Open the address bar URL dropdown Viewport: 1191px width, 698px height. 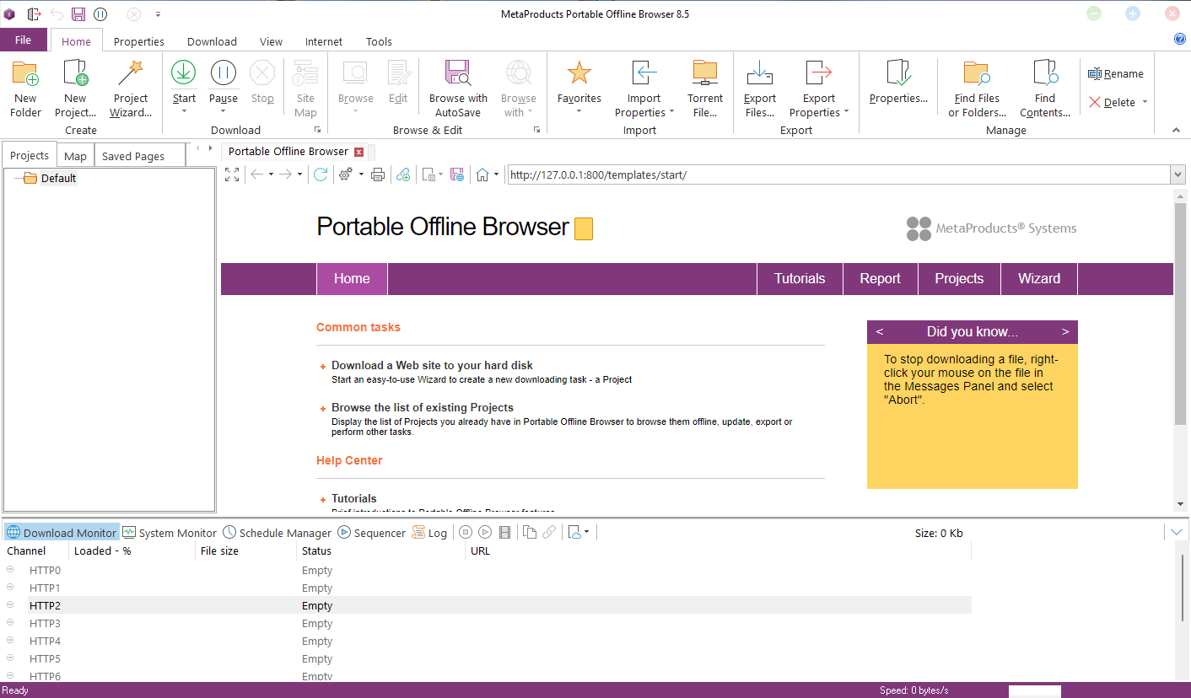tap(1178, 174)
